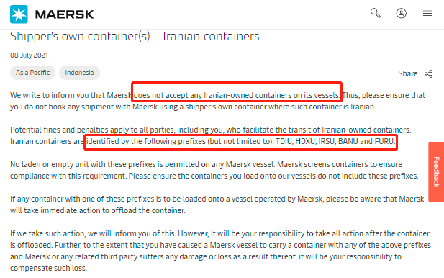Image resolution: width=444 pixels, height=278 pixels.
Task: Click the article title heading
Action: pos(135,36)
